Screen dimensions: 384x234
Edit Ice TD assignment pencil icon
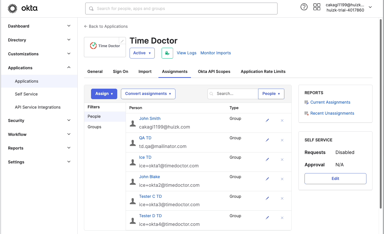[x=267, y=159]
